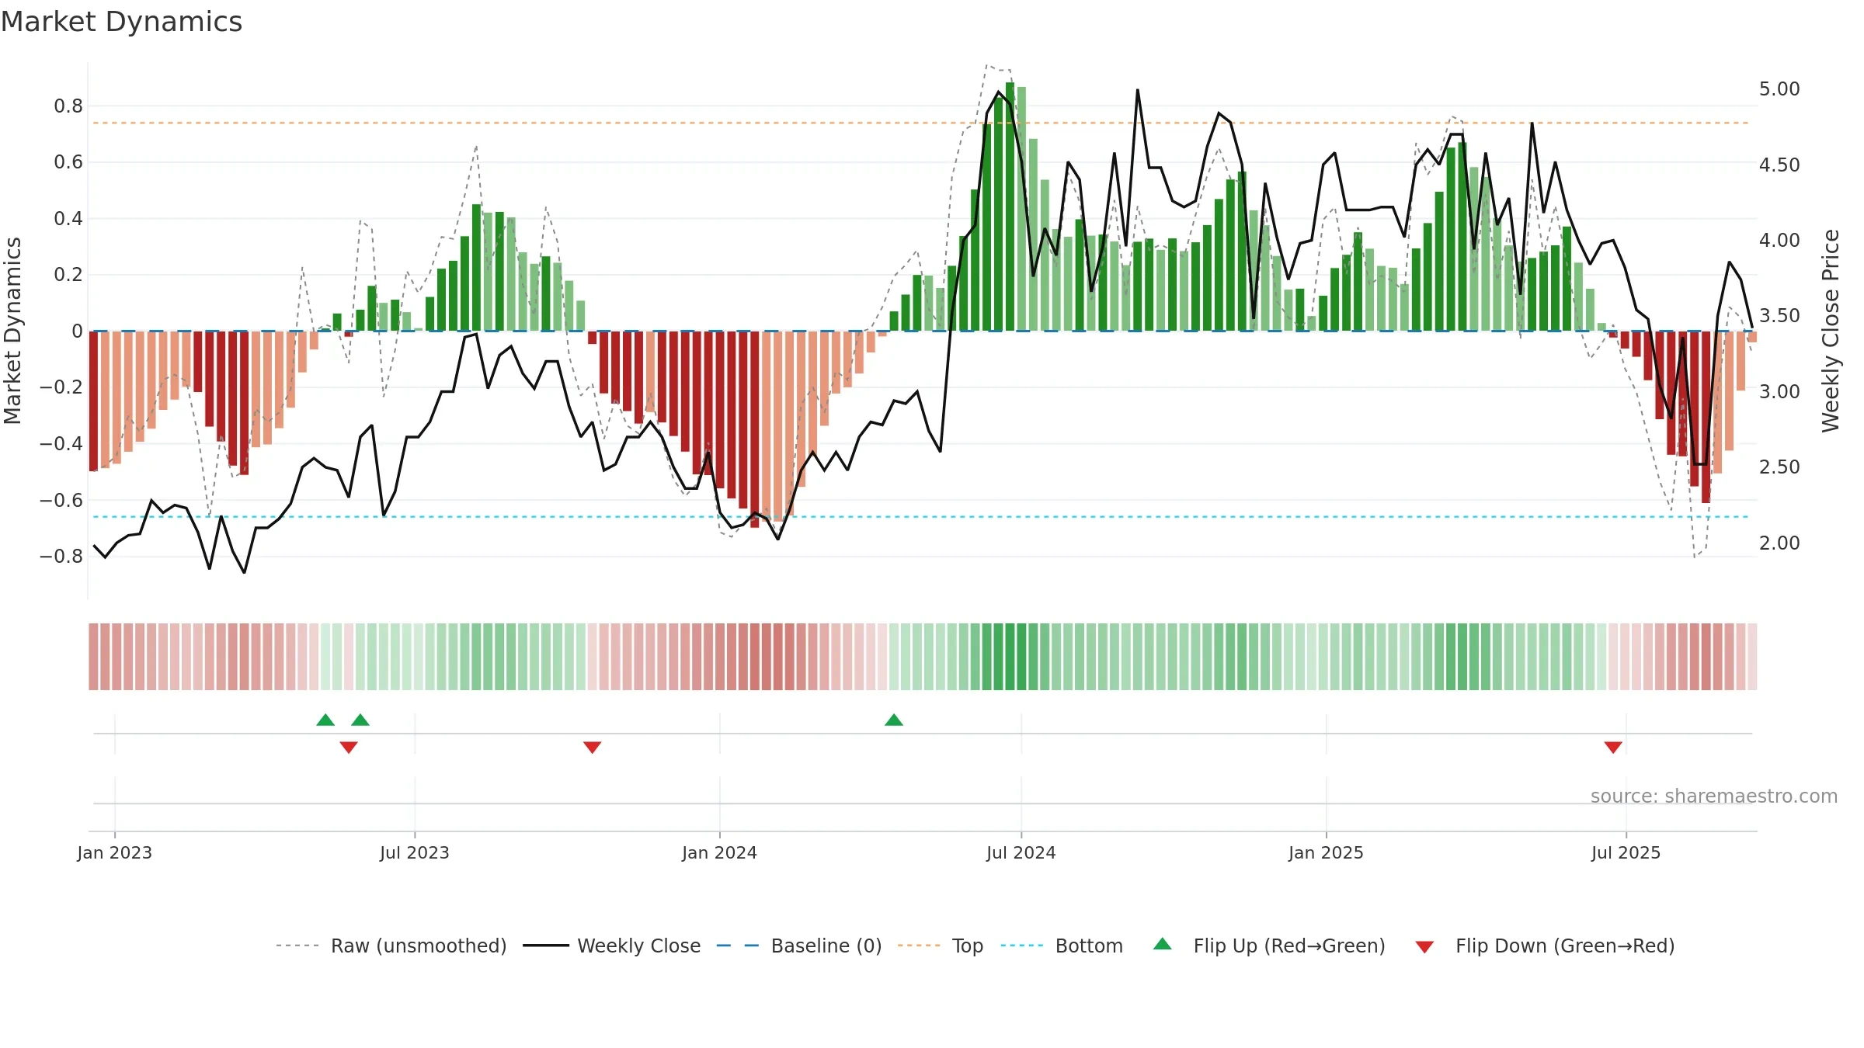This screenshot has height=1048, width=1864.
Task: Click the 0 baseline tick label
Action: click(77, 331)
